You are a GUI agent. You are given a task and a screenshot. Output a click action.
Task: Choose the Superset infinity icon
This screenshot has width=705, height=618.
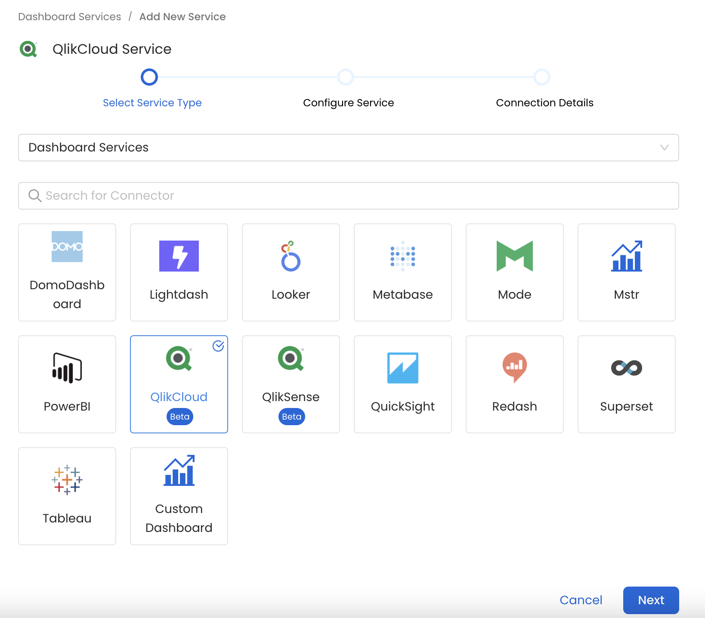pyautogui.click(x=627, y=368)
